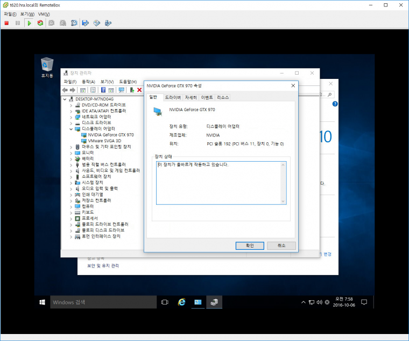Select 키보드 tree item
409x341 pixels.
[x=88, y=213]
